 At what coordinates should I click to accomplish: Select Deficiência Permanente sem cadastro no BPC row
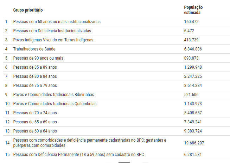[117, 155]
